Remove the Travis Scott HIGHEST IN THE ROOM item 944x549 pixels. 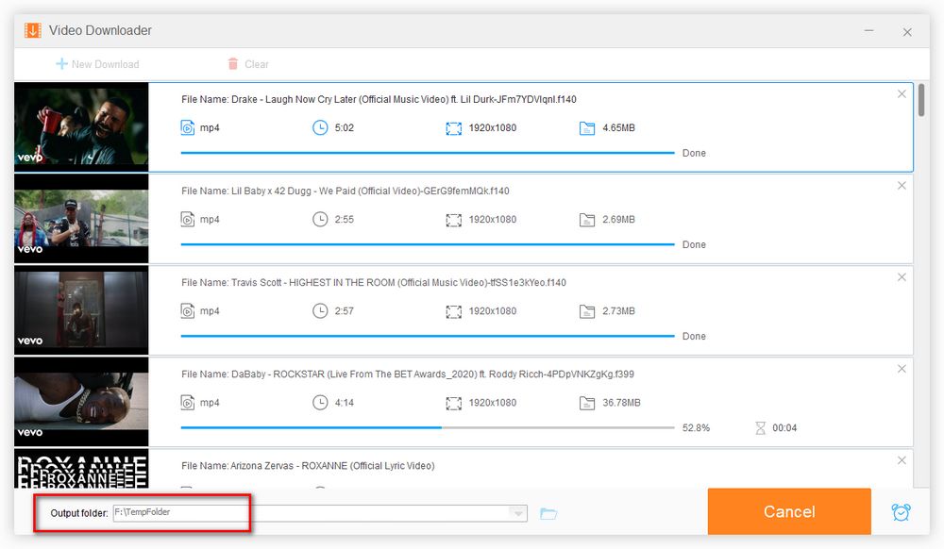click(902, 277)
